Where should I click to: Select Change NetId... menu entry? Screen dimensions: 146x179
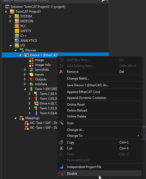coord(99,78)
